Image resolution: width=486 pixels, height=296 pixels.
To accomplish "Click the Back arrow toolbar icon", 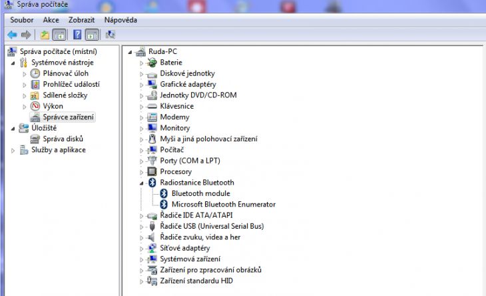I will tap(12, 35).
